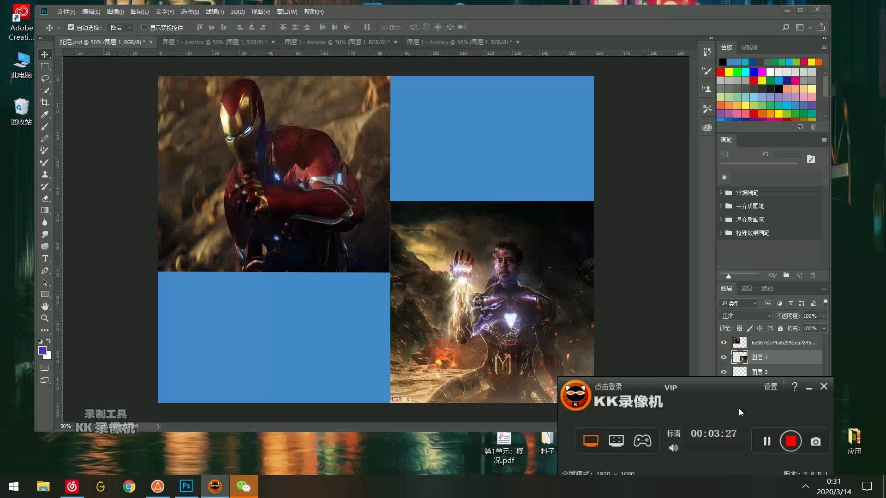Swap foreground and background colors
The image size is (886, 498).
click(48, 341)
